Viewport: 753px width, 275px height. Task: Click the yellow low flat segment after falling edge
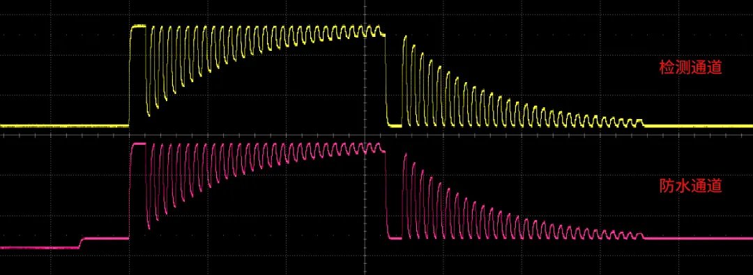pyautogui.click(x=395, y=126)
